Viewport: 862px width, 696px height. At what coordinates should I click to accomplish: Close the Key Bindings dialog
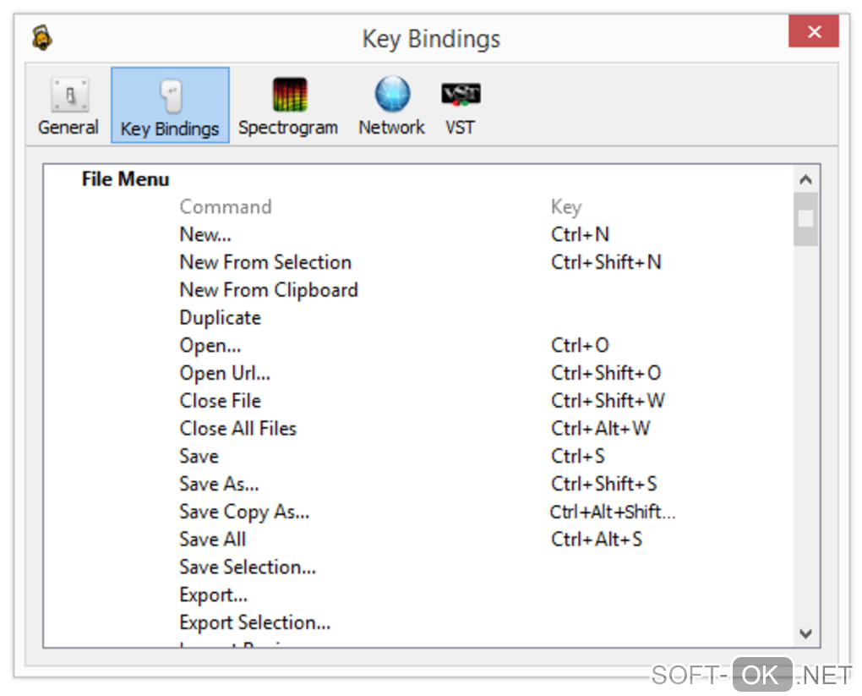(814, 33)
